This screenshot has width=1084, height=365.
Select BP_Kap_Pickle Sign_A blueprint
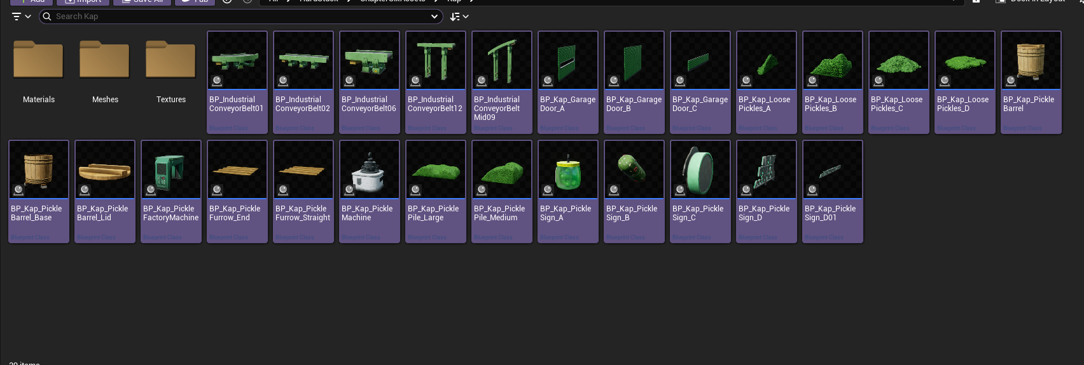568,192
